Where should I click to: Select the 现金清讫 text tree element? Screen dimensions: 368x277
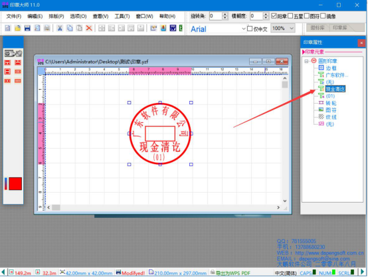(335, 89)
